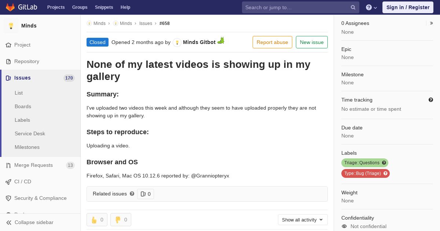The image size is (440, 231).
Task: Click the related issues count badge
Action: tap(146, 194)
